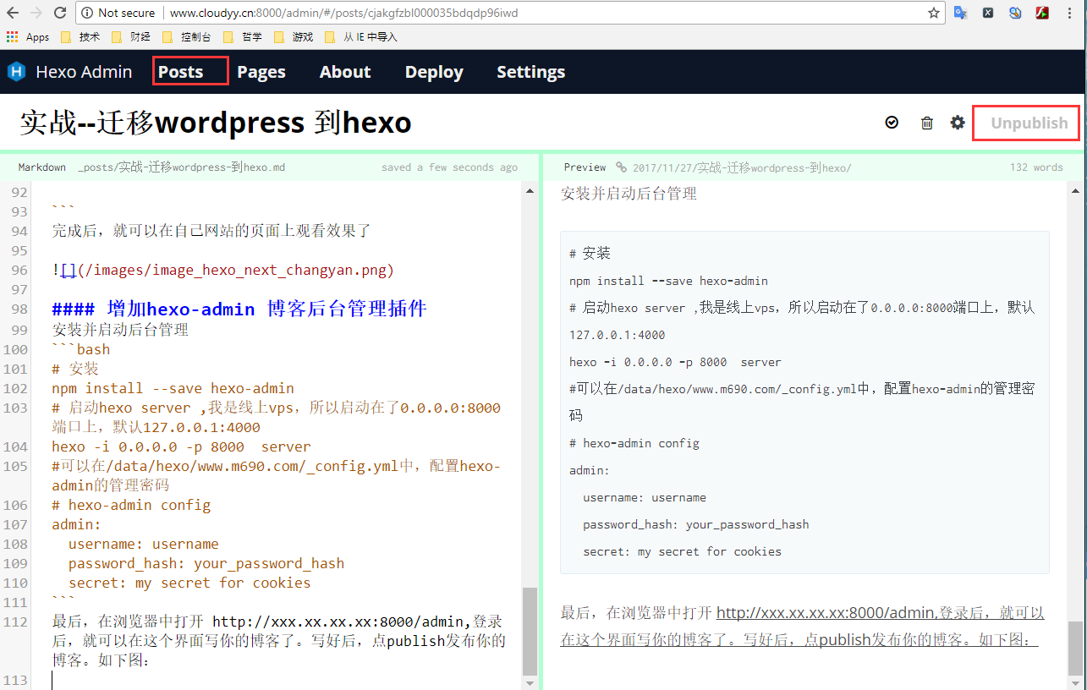This screenshot has height=690, width=1087.
Task: Click the file path _posts/实战-迁移wordpress-到hexo.md
Action: [181, 167]
